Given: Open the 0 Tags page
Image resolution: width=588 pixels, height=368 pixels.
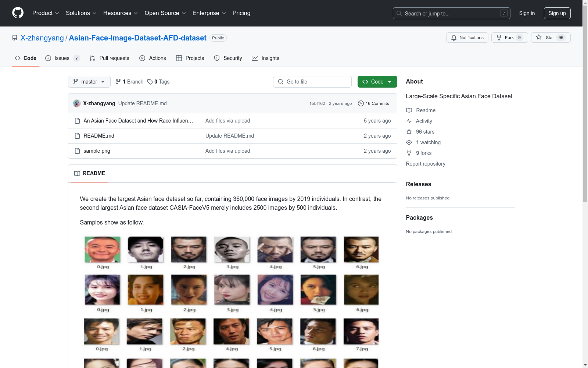Looking at the screenshot, I should (158, 82).
